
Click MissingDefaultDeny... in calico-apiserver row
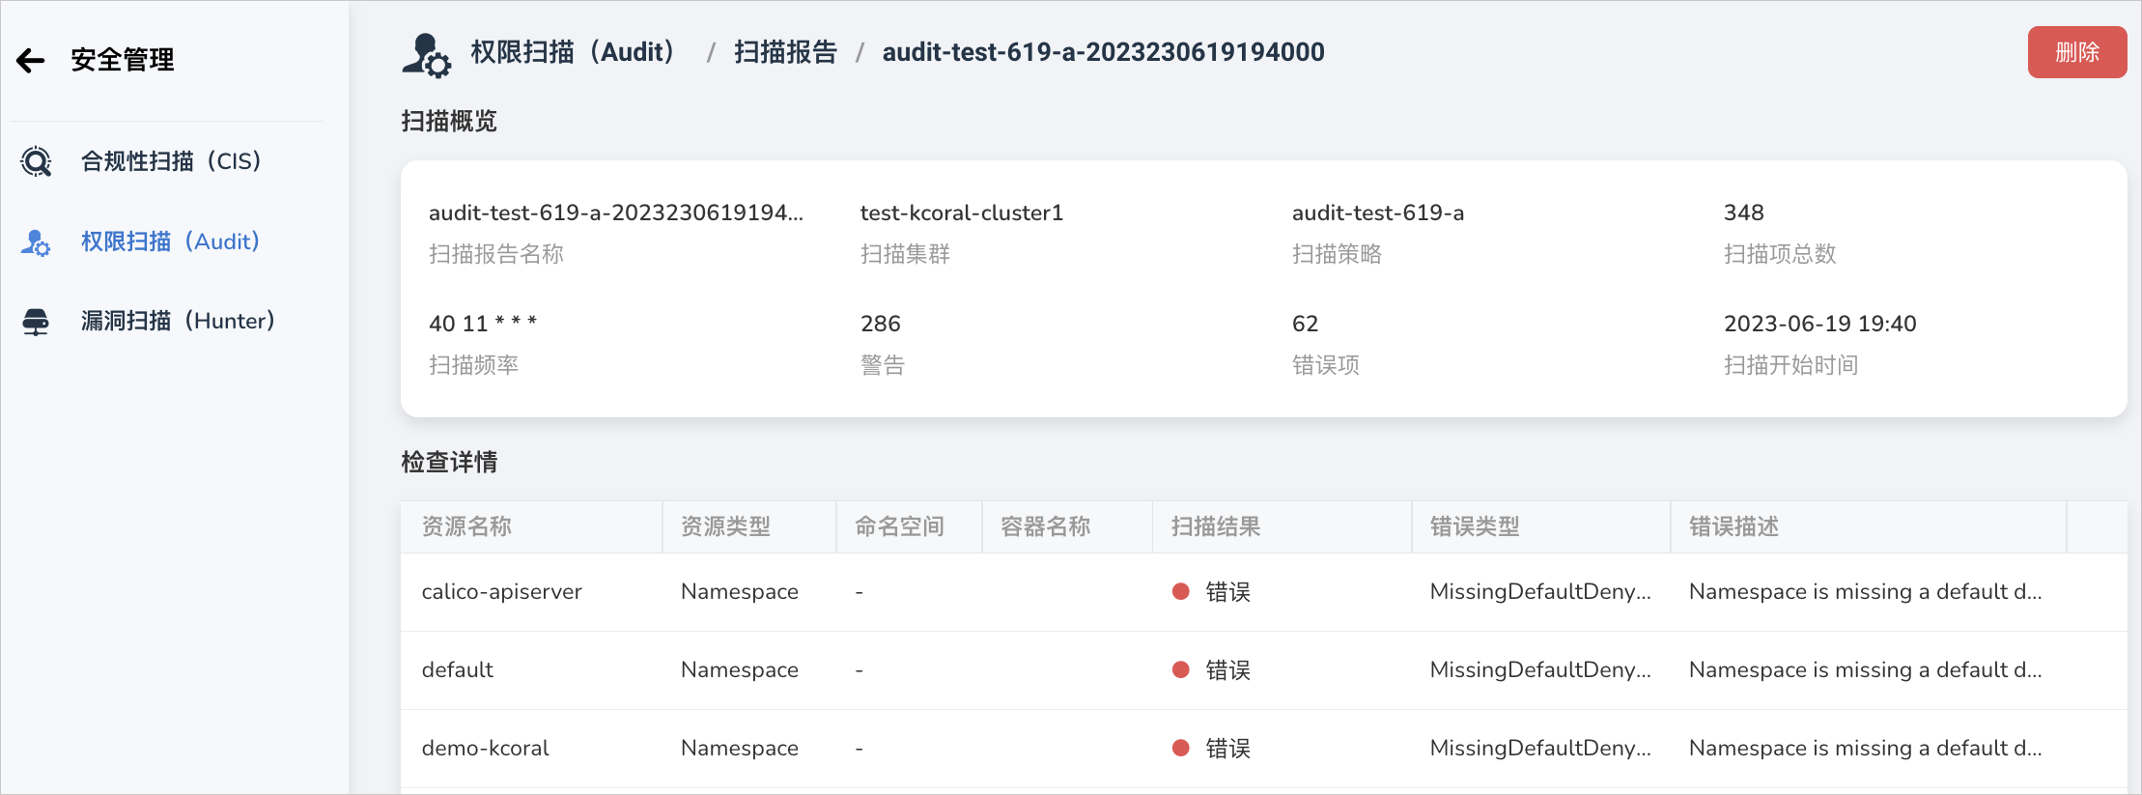[x=1540, y=592]
